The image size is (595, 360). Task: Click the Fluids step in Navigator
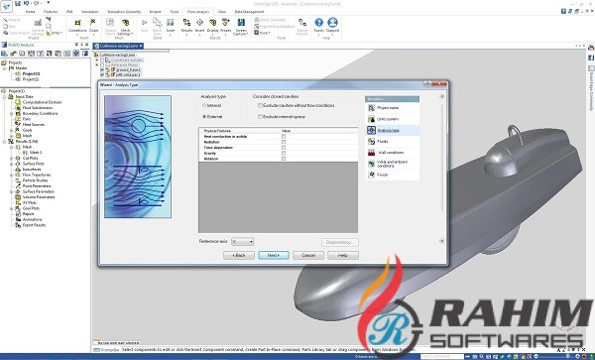(x=393, y=142)
